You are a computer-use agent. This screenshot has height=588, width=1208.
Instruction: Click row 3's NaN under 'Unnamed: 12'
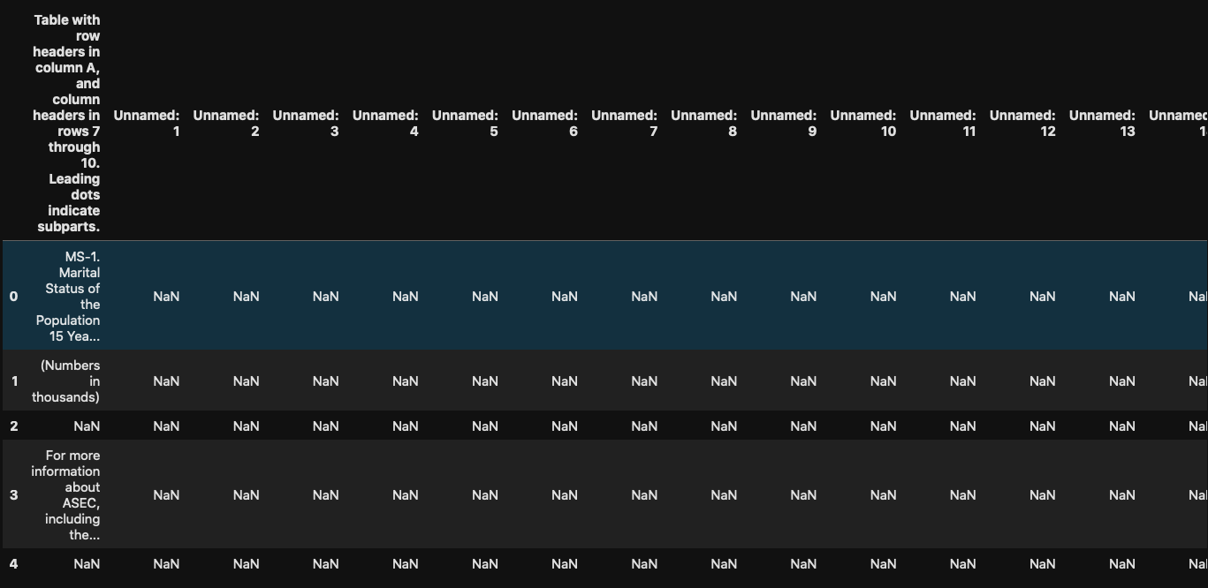point(1042,495)
